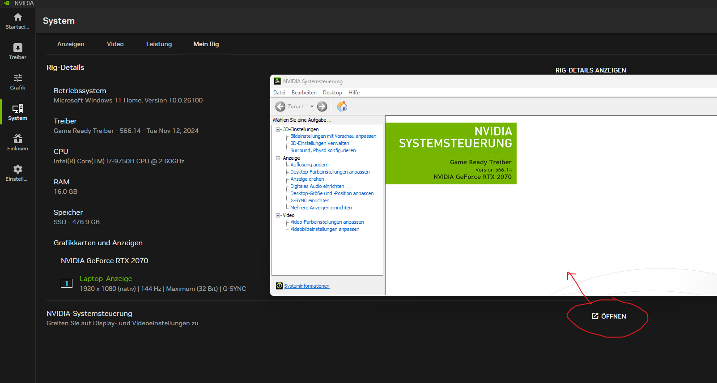Open the Hilfe menu

coord(354,93)
